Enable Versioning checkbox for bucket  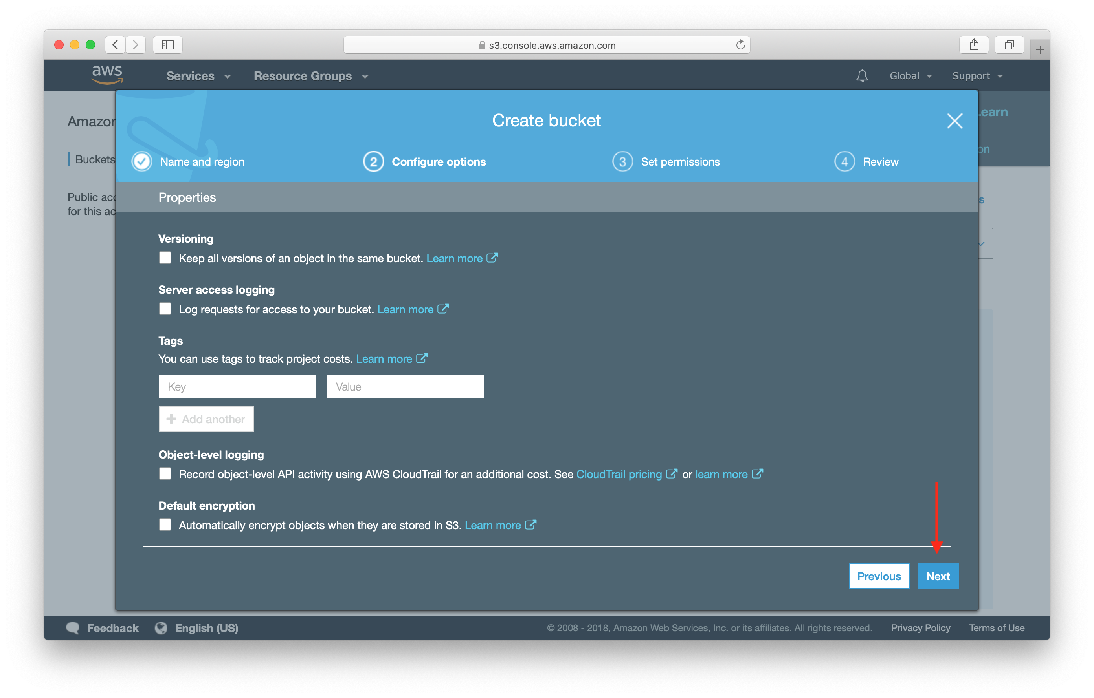pyautogui.click(x=165, y=258)
